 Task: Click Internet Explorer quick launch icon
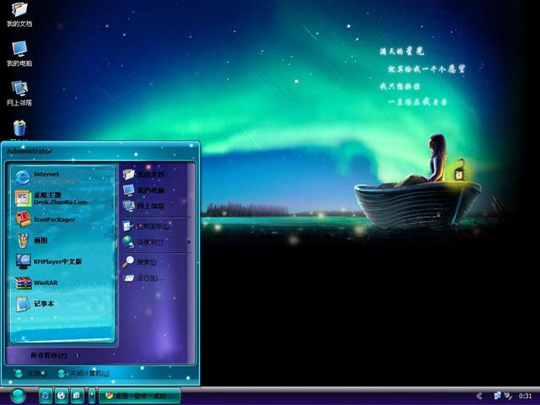(46, 396)
